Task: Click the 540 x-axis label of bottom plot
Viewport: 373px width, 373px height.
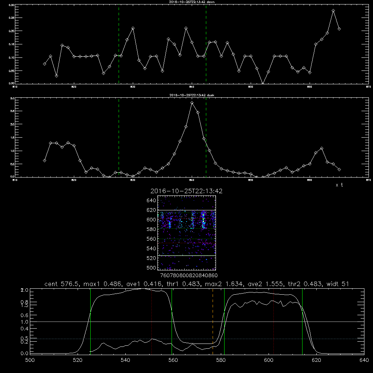Action: [x=125, y=360]
